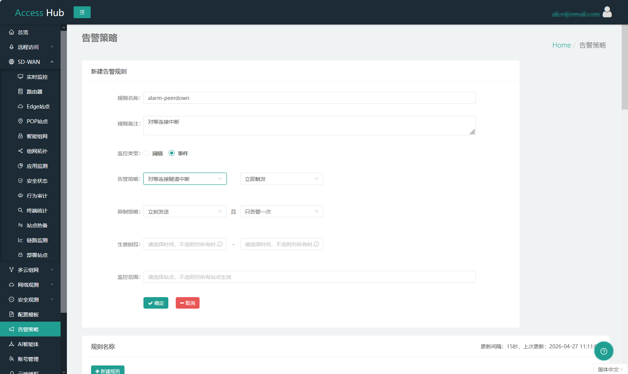628x374 pixels.
Task: Click the 链路监测 line chart icon
Action: pos(20,240)
